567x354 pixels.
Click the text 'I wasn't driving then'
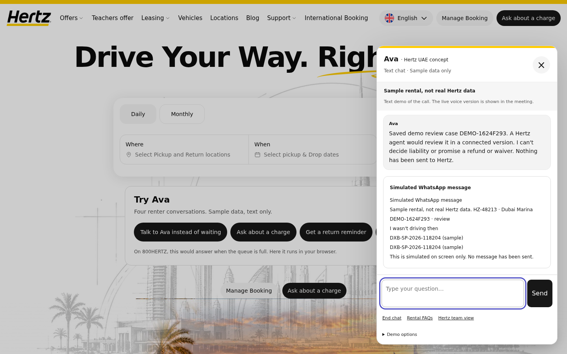coord(414,229)
